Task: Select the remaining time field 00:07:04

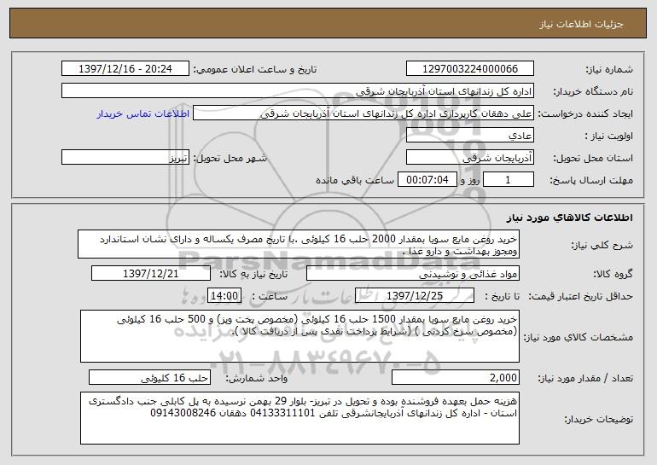Action: (427, 180)
